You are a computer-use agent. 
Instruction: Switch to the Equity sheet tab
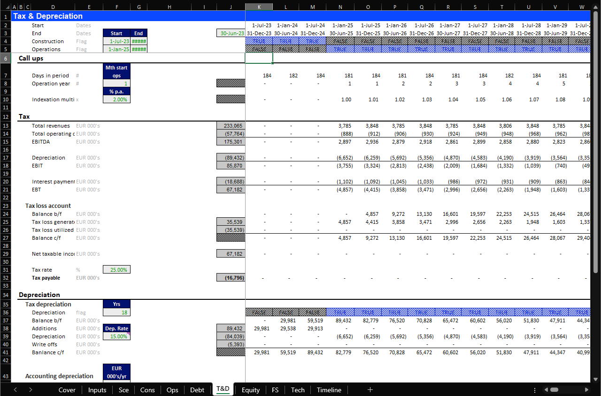250,390
